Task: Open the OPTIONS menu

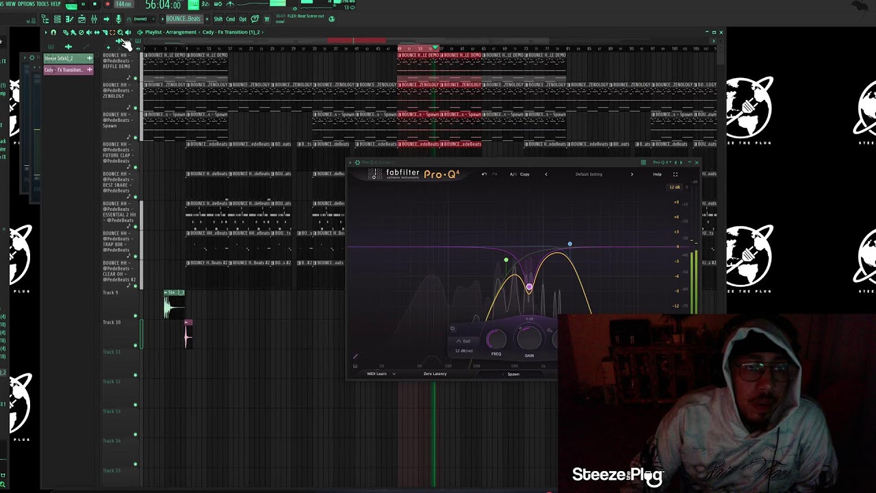Action: [x=26, y=4]
